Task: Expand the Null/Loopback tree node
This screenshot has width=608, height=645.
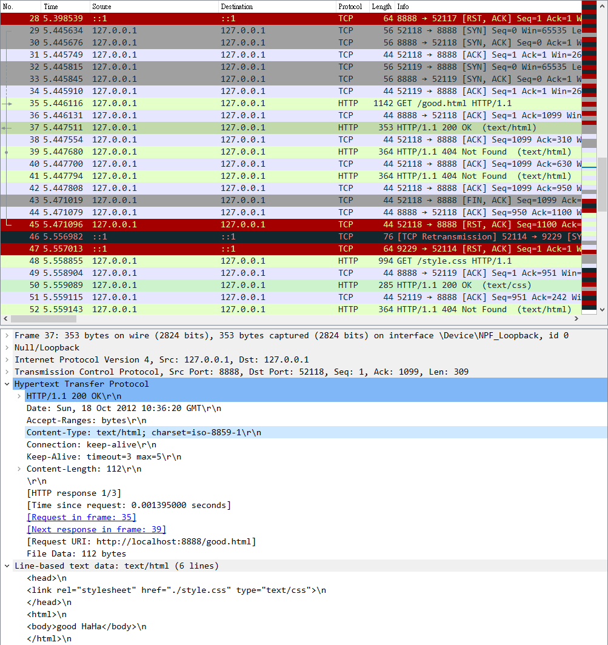Action: pyautogui.click(x=7, y=347)
